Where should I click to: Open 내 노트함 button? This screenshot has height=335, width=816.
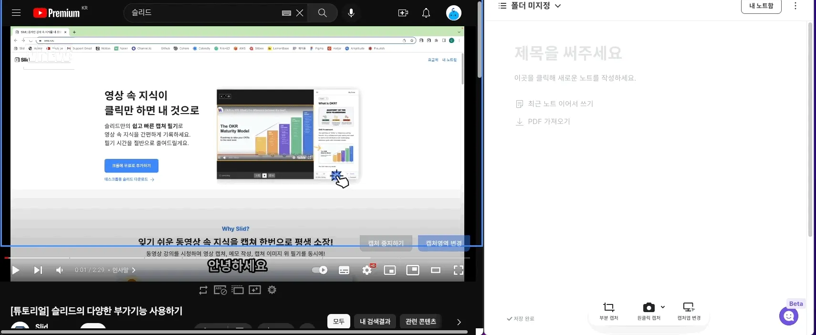761,6
